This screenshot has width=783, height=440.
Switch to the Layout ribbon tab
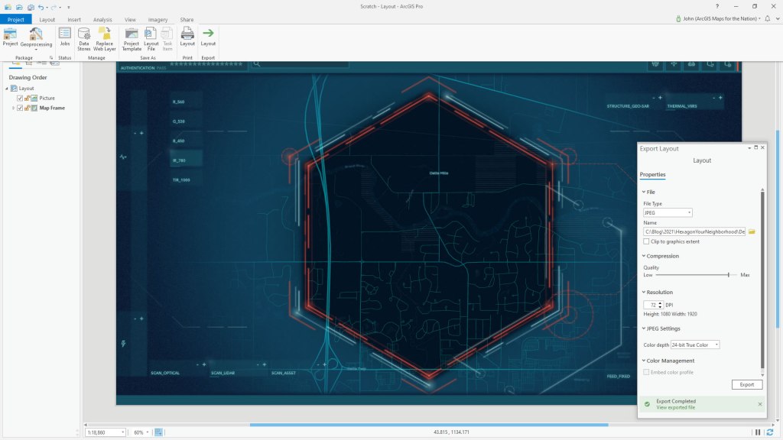pos(47,19)
